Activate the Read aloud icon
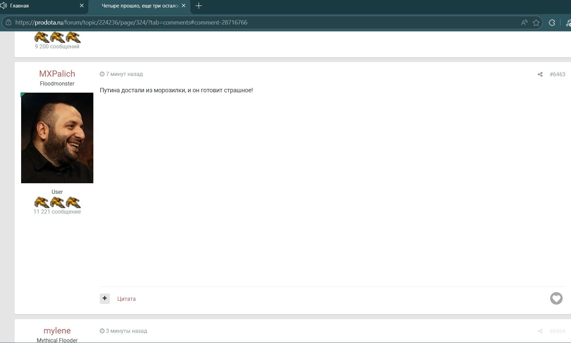Viewport: 571px width, 343px height. tap(524, 22)
